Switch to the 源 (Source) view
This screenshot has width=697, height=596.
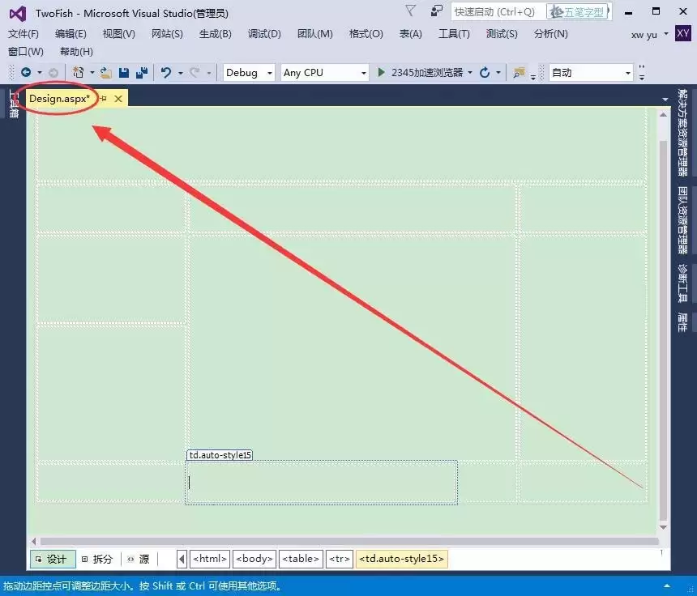139,559
